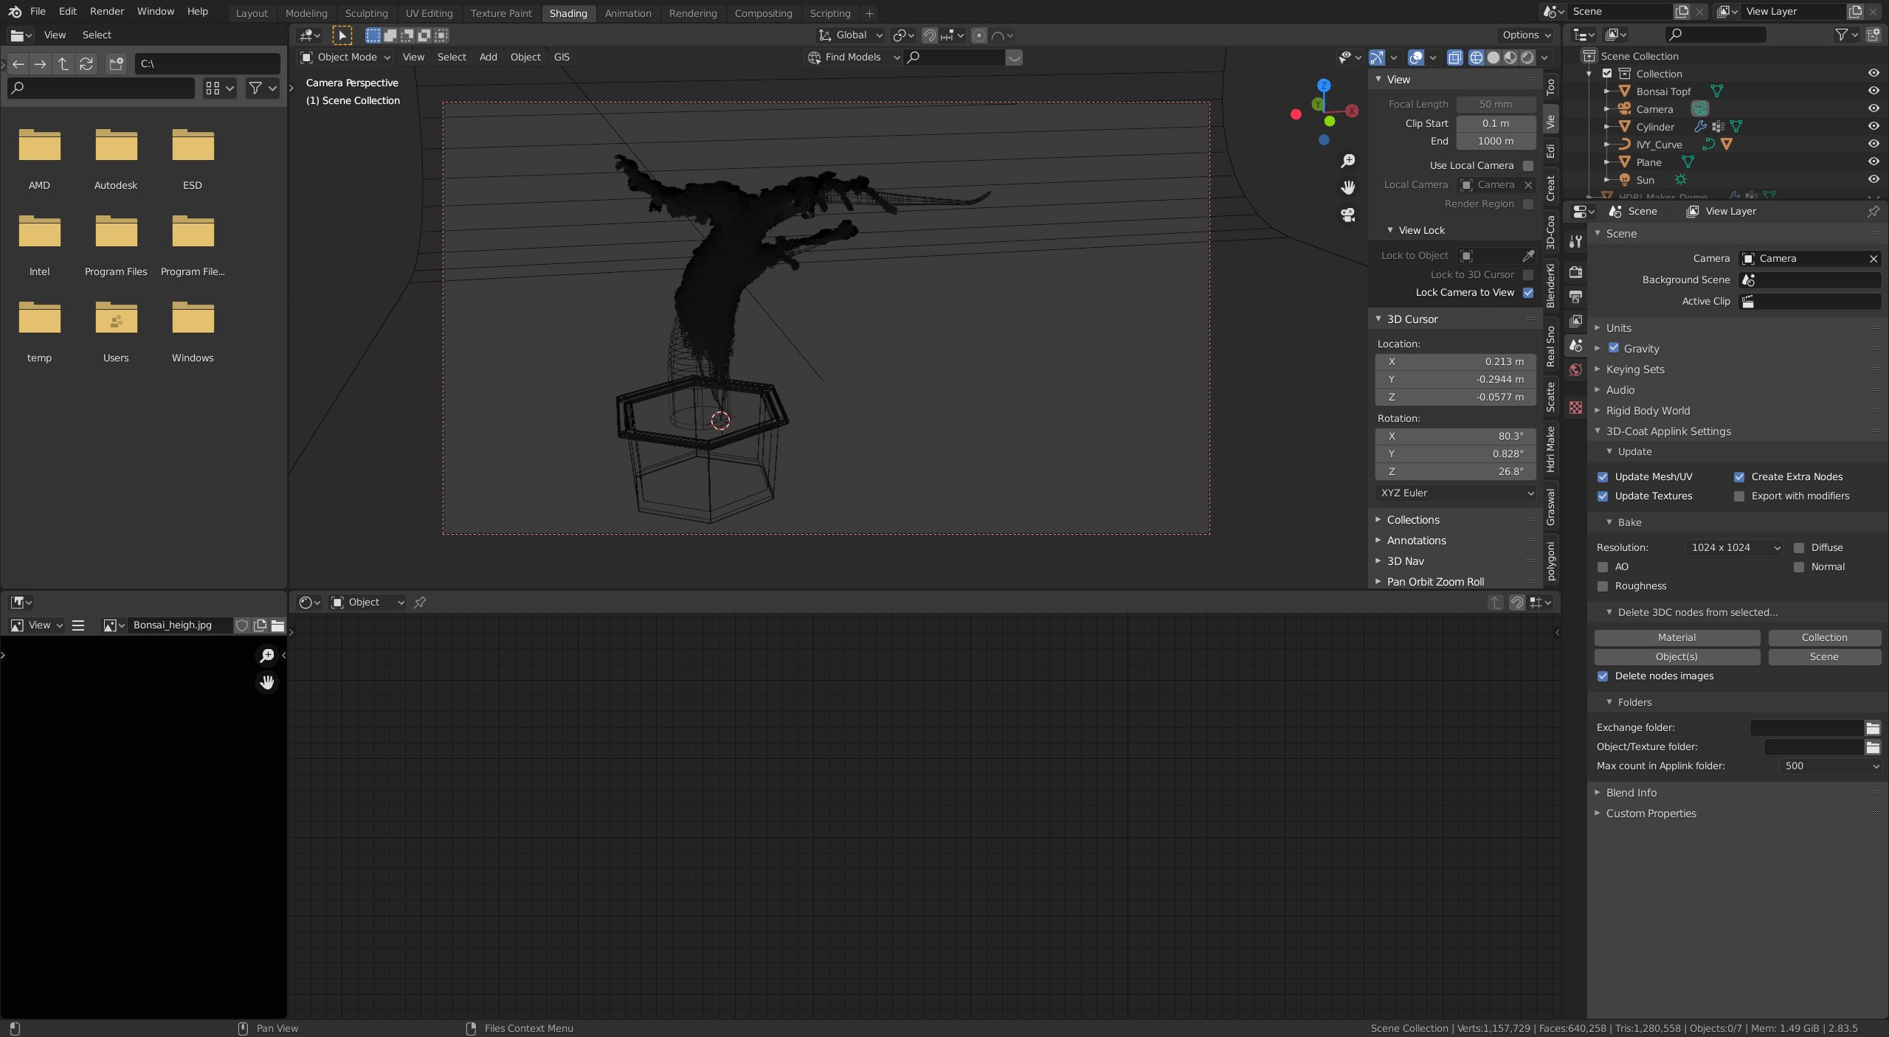Open the XYZ Euler rotation mode dropdown
The width and height of the screenshot is (1889, 1037).
[x=1455, y=493]
